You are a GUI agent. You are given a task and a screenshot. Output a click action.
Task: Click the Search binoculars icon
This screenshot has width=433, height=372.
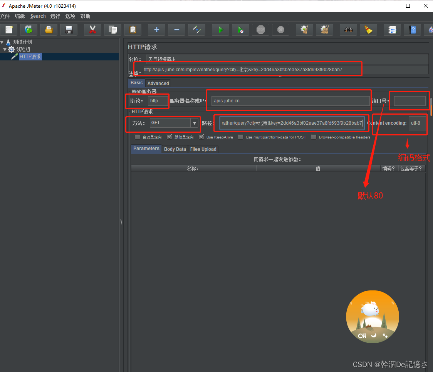[x=349, y=30]
